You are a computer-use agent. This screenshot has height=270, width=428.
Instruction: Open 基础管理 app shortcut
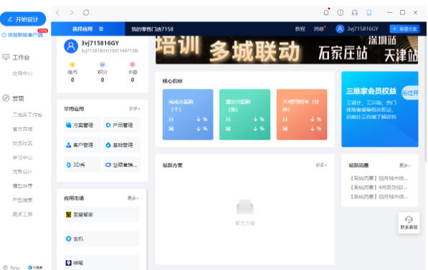coord(122,145)
